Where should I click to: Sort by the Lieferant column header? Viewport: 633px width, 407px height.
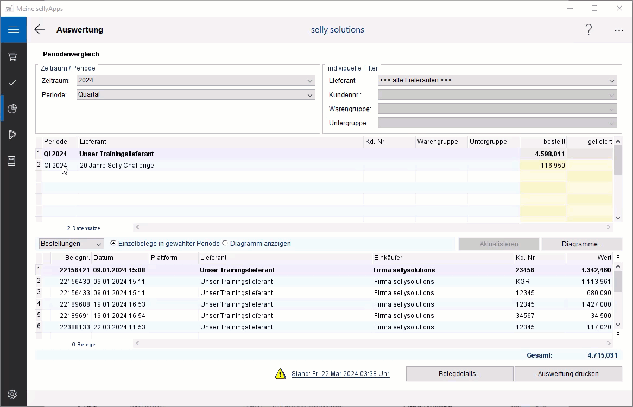point(220,142)
